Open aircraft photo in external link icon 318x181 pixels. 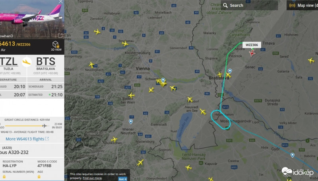pyautogui.click(x=60, y=36)
